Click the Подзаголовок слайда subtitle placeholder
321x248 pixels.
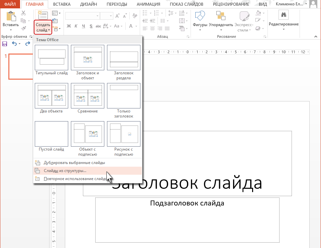coord(187,220)
